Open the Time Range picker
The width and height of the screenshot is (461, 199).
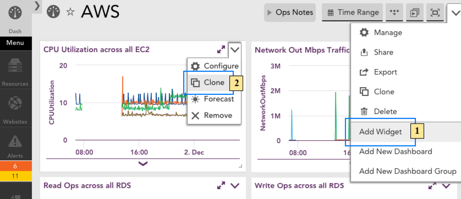pyautogui.click(x=352, y=12)
